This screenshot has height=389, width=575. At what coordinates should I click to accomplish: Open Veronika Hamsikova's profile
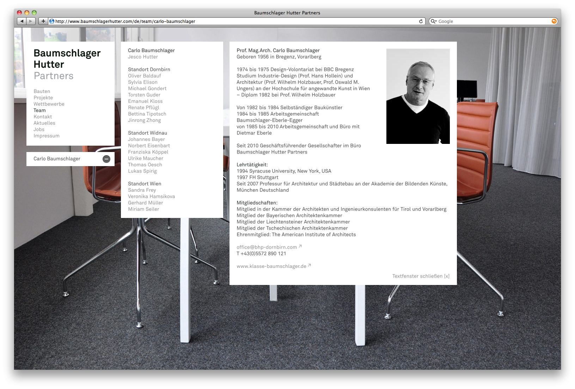[151, 196]
